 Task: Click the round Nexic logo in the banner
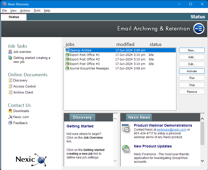click(199, 29)
